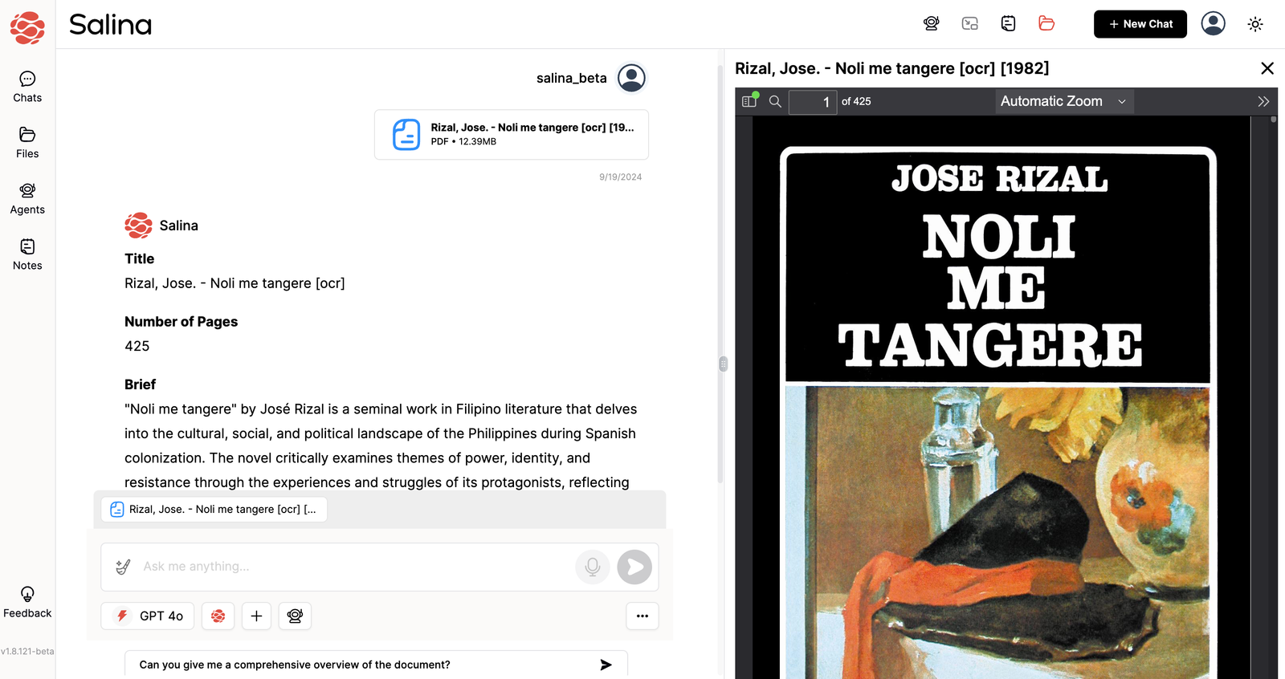Click the panel divider resize handle
The image size is (1285, 679).
723,364
